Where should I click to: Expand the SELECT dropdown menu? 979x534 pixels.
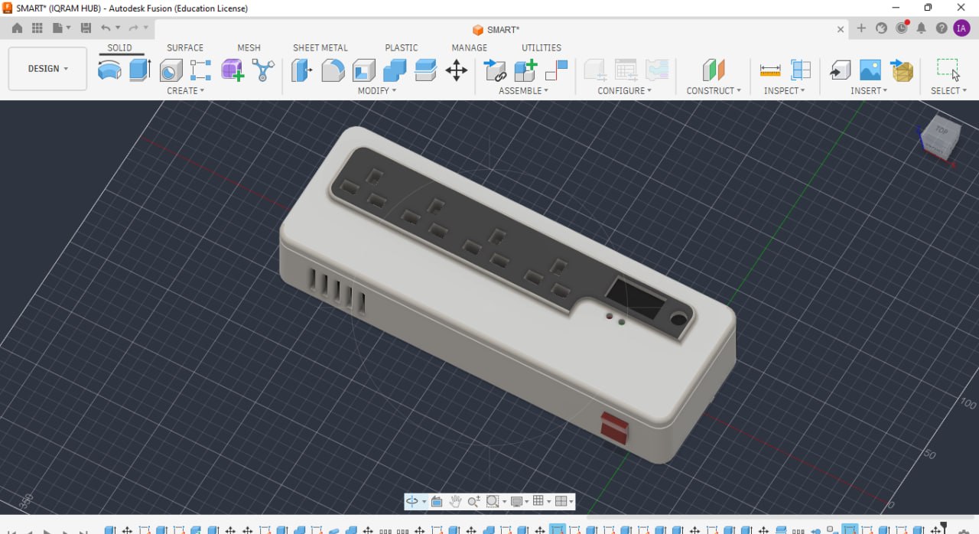coord(948,90)
